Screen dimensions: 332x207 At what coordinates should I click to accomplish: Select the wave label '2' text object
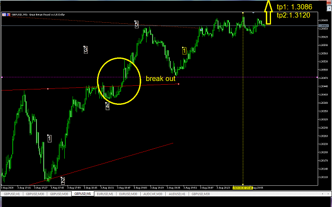click(x=63, y=181)
